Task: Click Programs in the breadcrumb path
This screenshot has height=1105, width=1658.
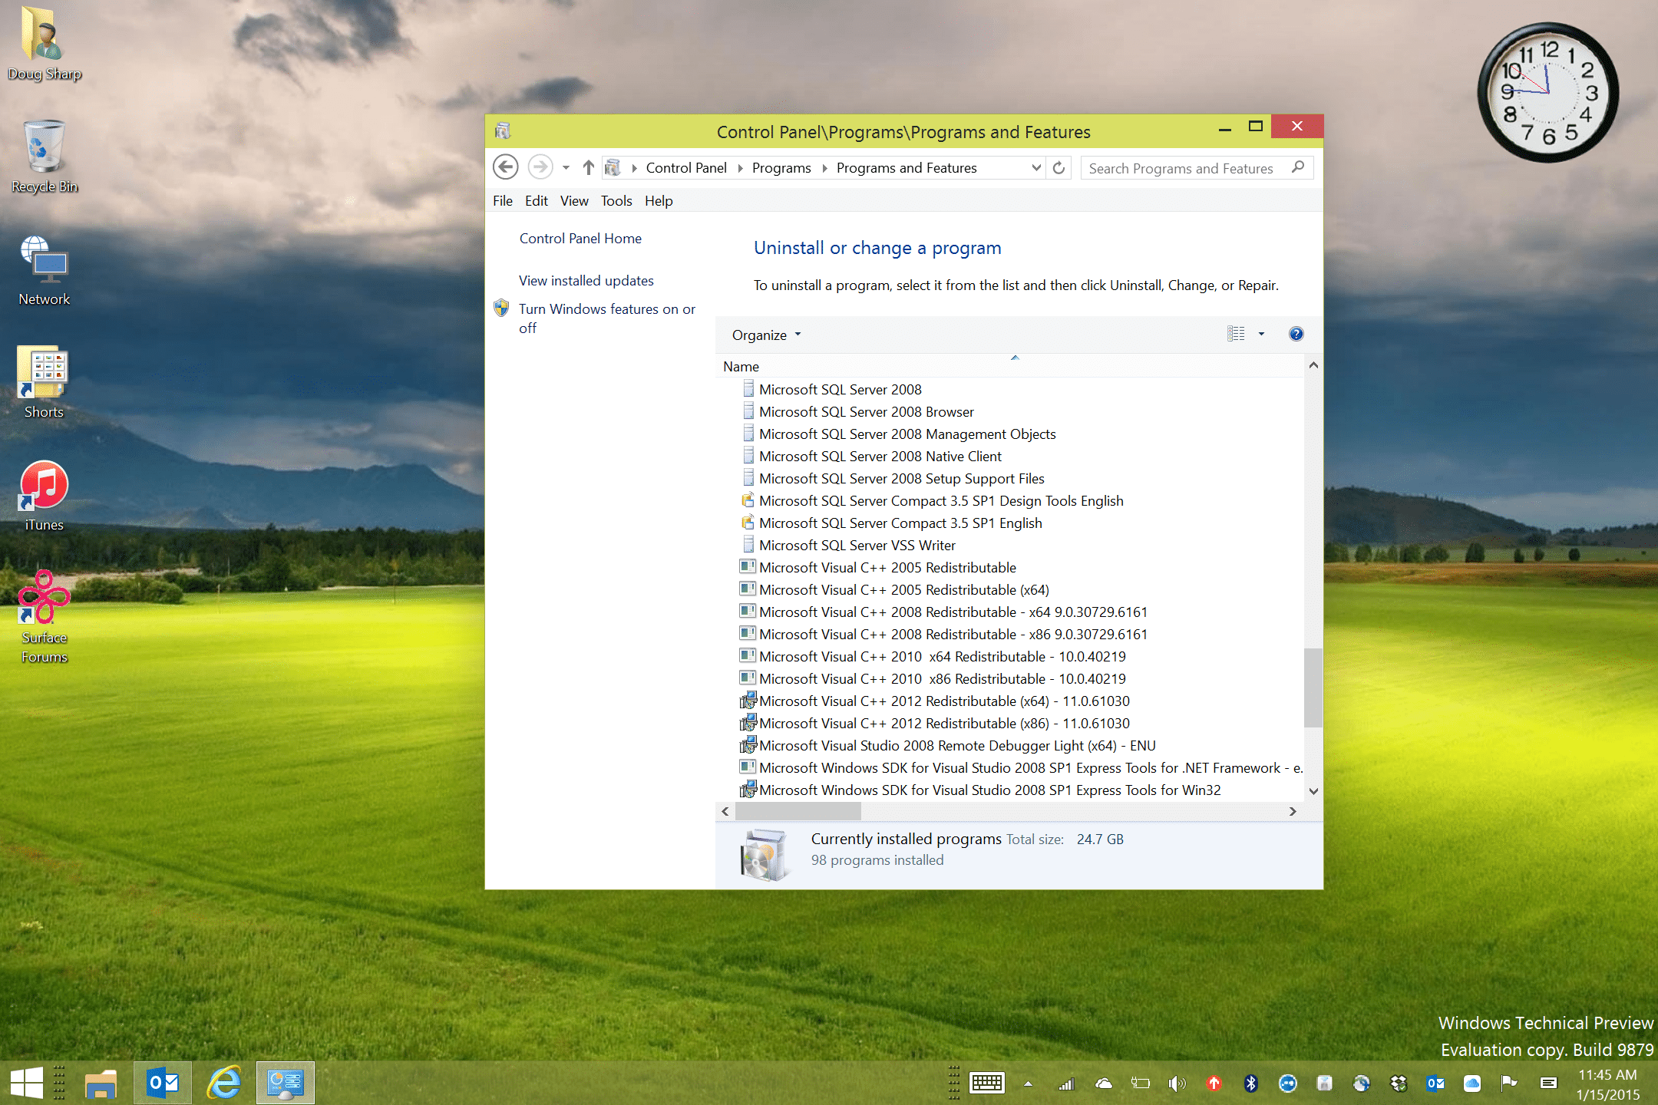Action: click(781, 168)
